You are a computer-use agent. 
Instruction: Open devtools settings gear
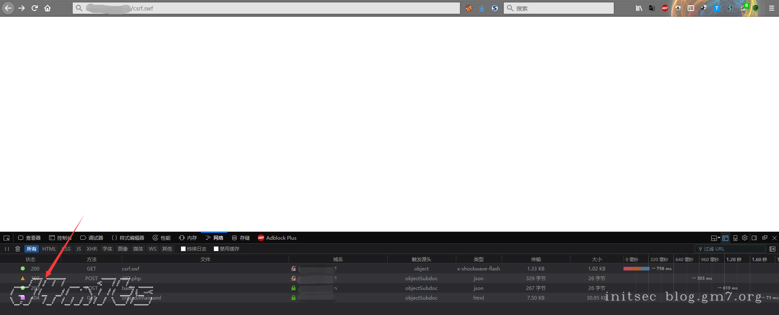tap(744, 238)
